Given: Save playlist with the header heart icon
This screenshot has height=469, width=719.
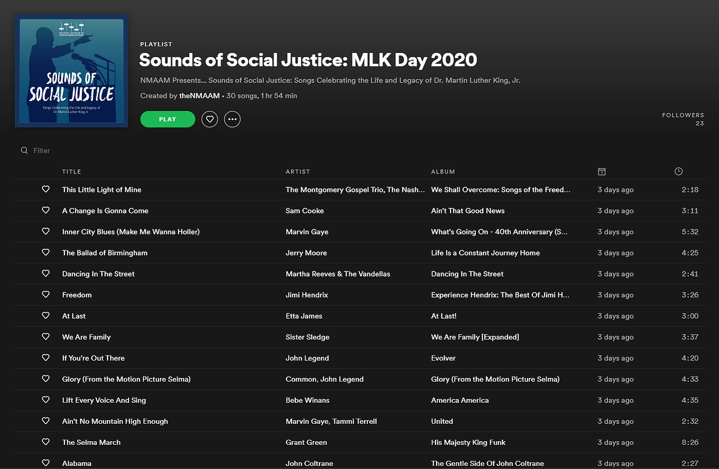Looking at the screenshot, I should click(x=209, y=119).
